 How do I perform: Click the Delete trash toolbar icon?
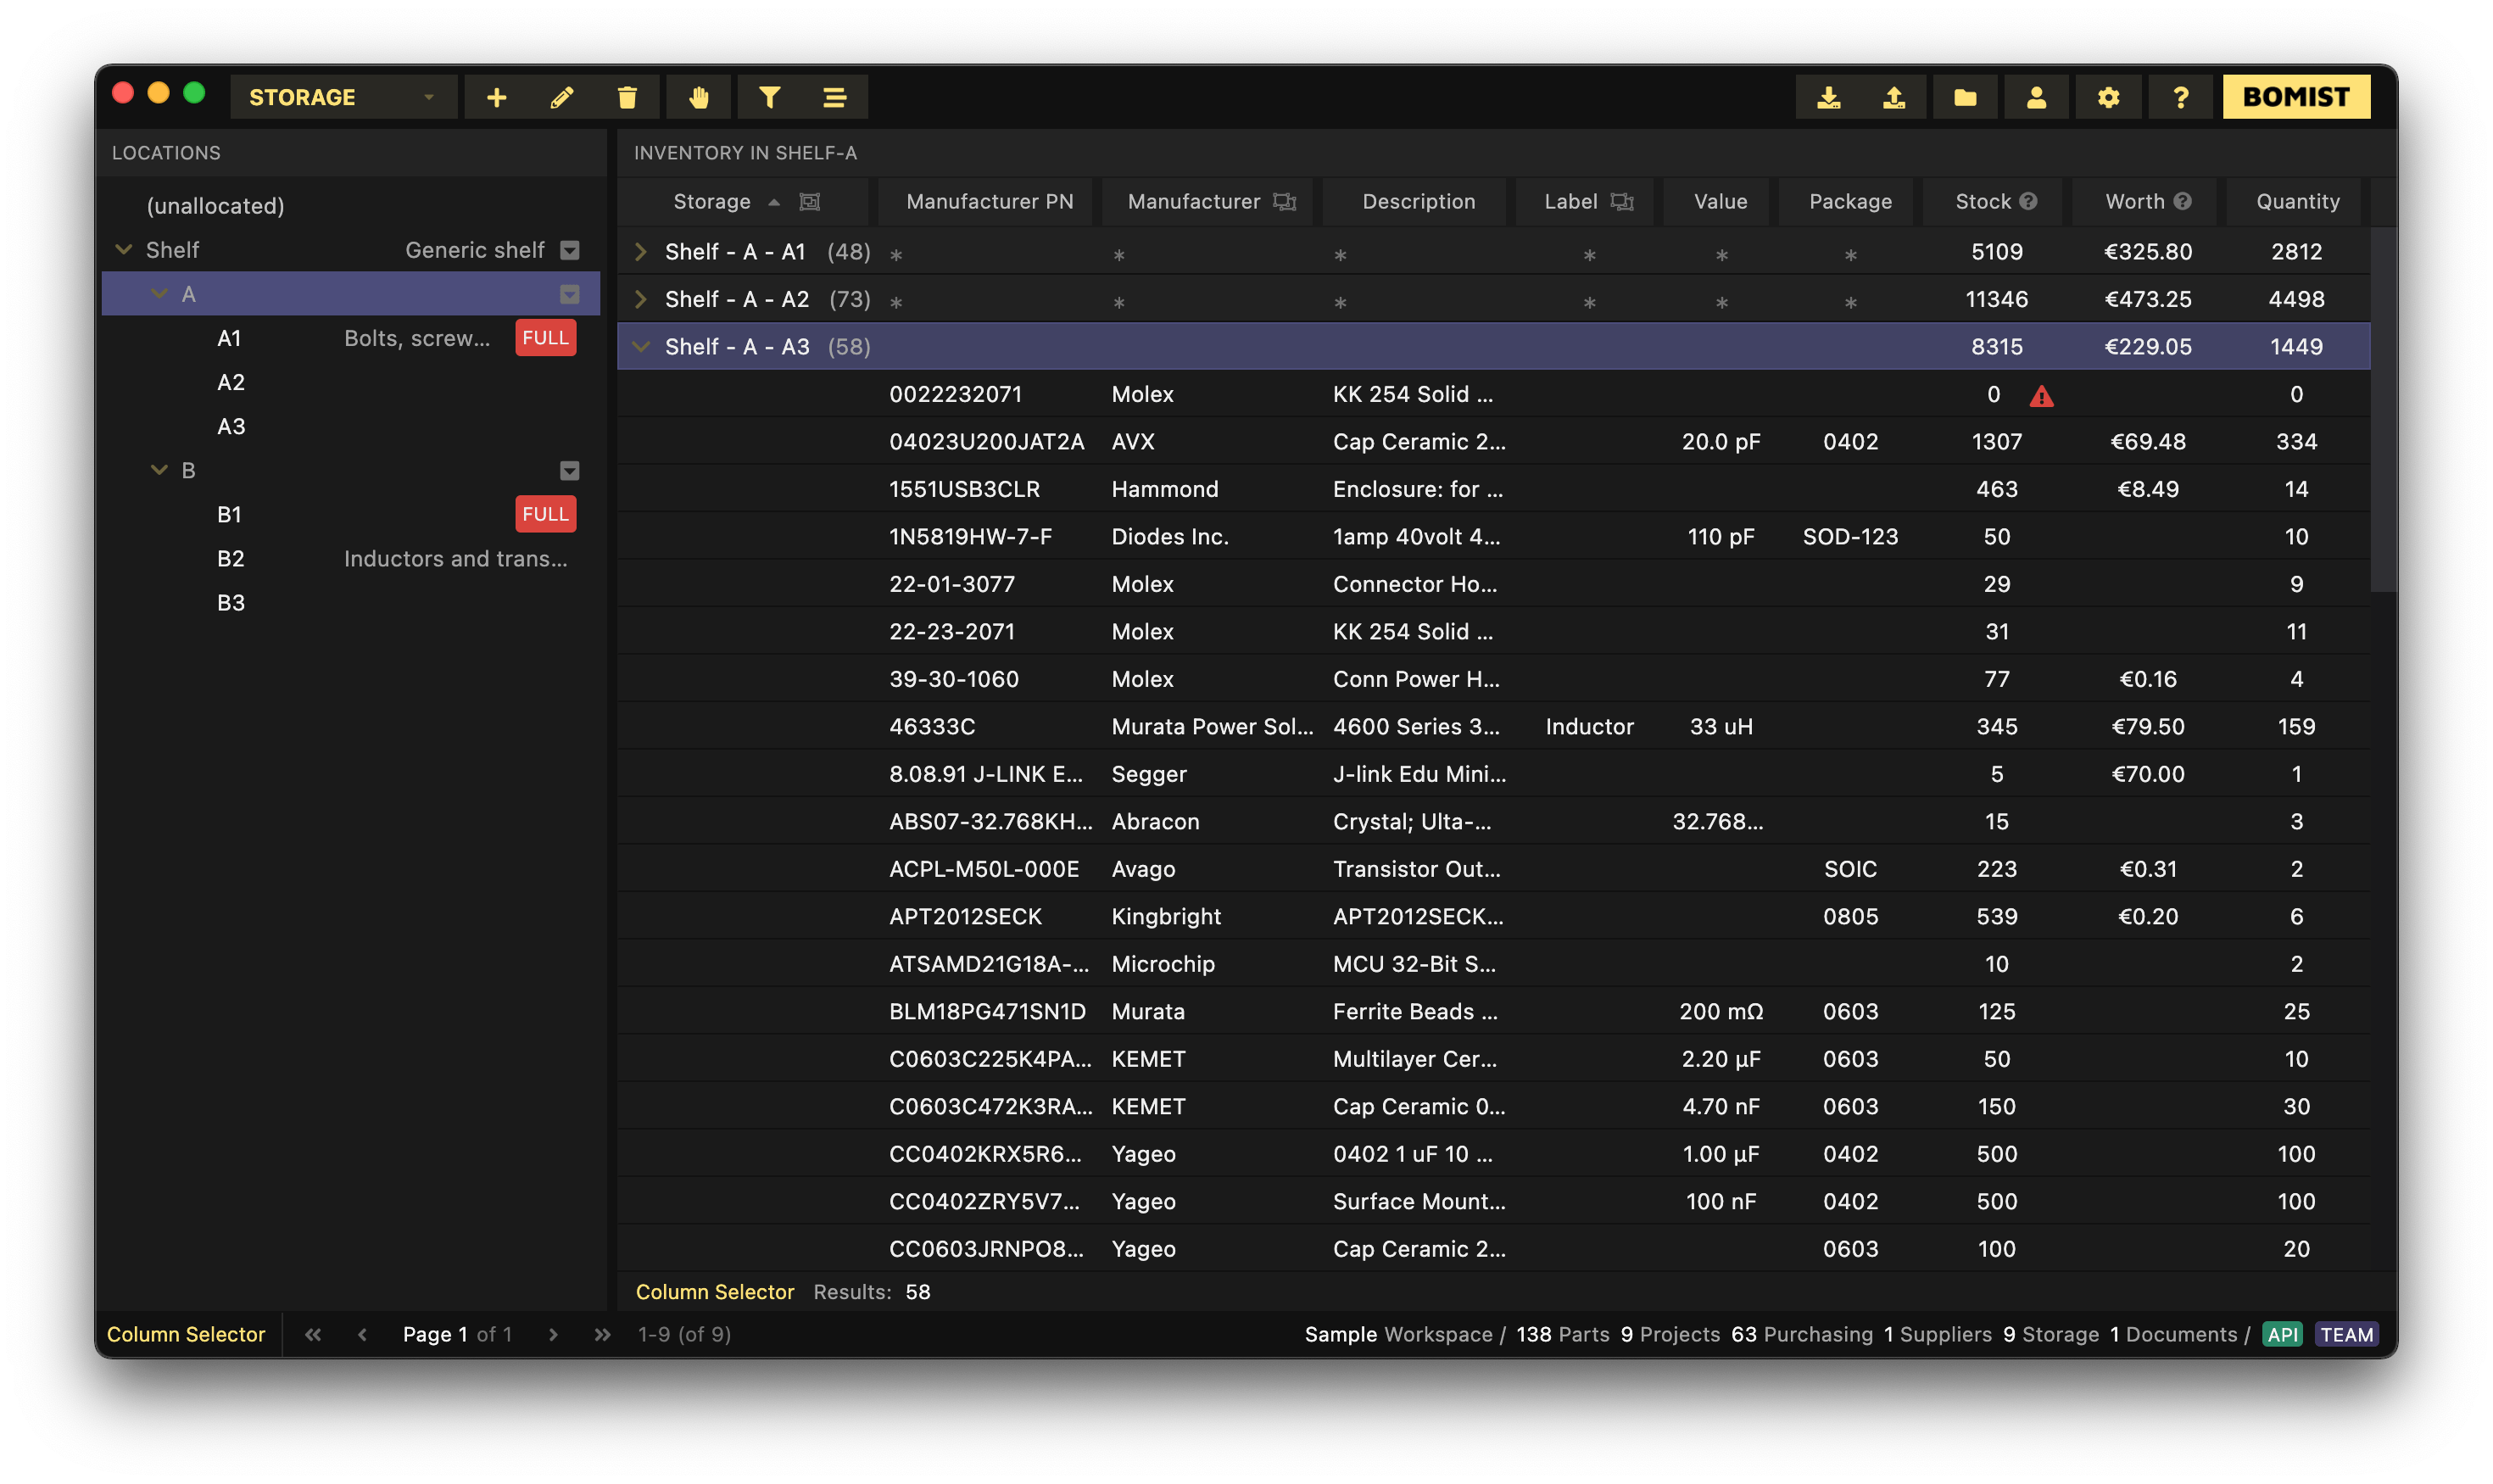[x=627, y=97]
